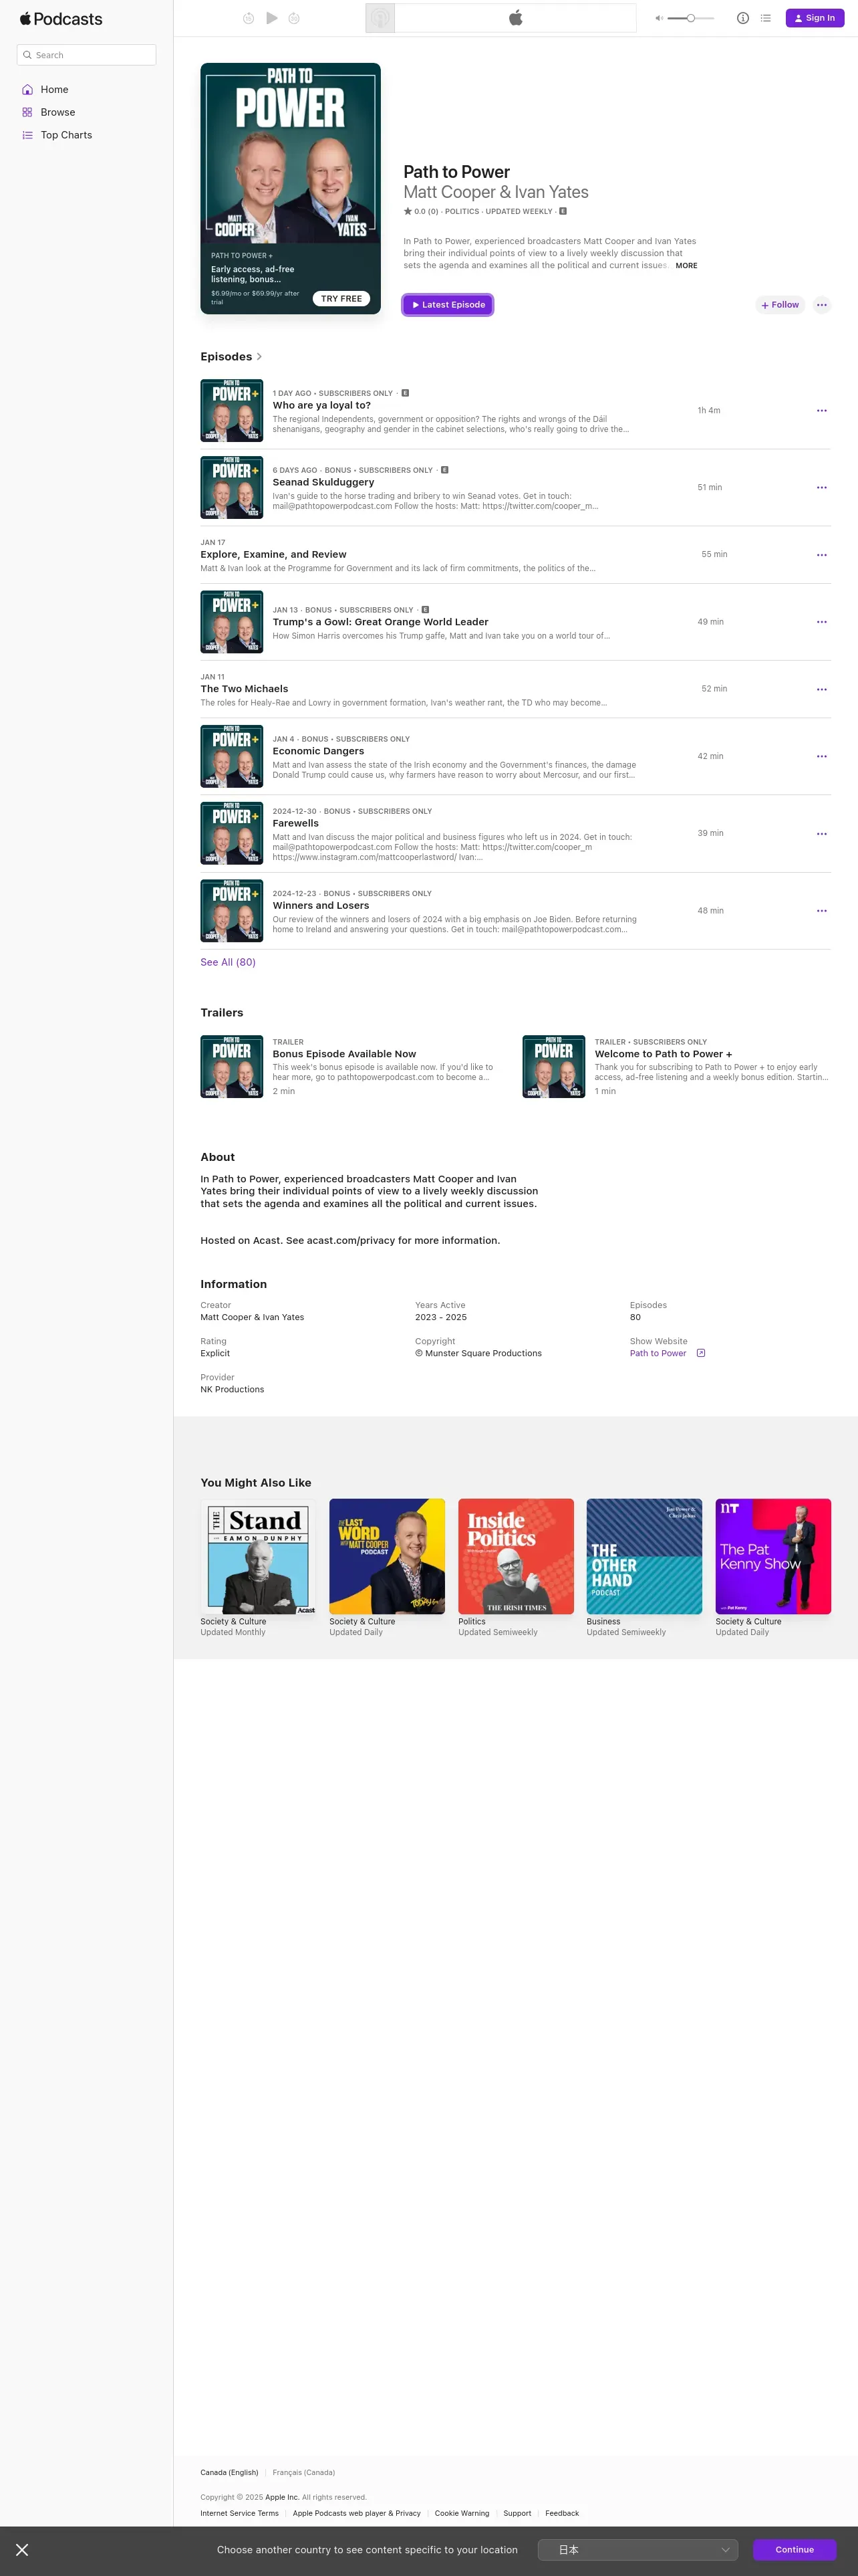Screen dimensions: 858x2576
Task: Open Cookie Warning link
Action: [462, 2514]
